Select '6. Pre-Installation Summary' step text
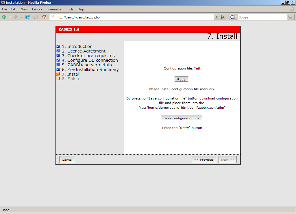 point(90,70)
